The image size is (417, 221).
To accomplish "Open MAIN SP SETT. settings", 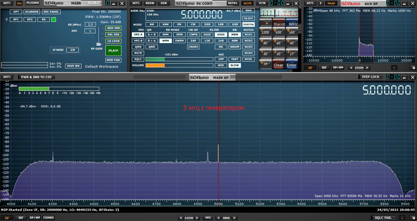I will click(x=7, y=77).
